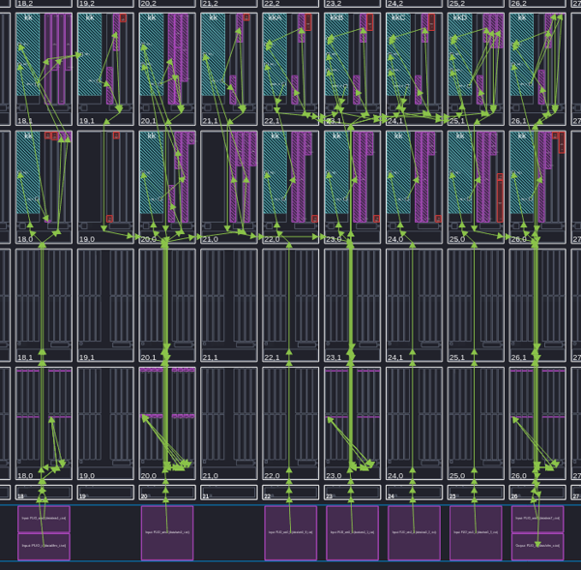Click the PLIO block below column 23
Screen dimensions: 581x570
coord(352,532)
